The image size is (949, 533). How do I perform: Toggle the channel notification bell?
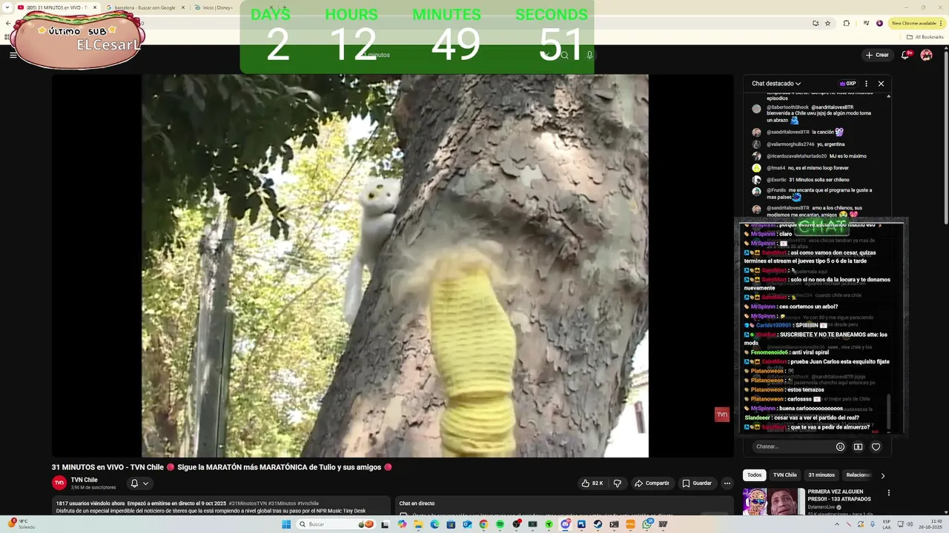[x=134, y=483]
